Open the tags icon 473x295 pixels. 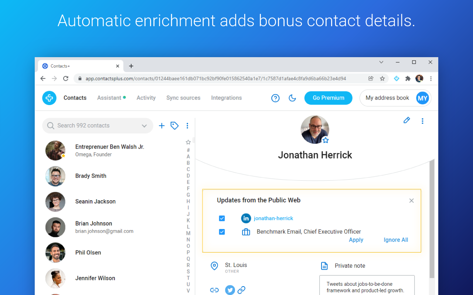[174, 126]
